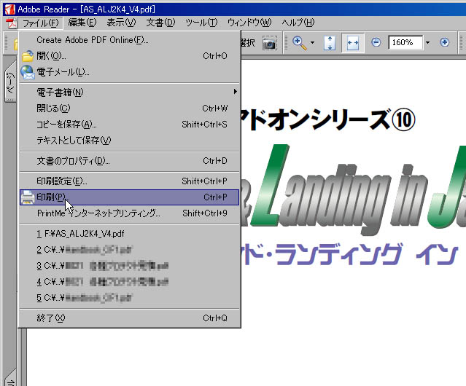Open the 表示(V) menu
The width and height of the screenshot is (466, 386).
[121, 23]
